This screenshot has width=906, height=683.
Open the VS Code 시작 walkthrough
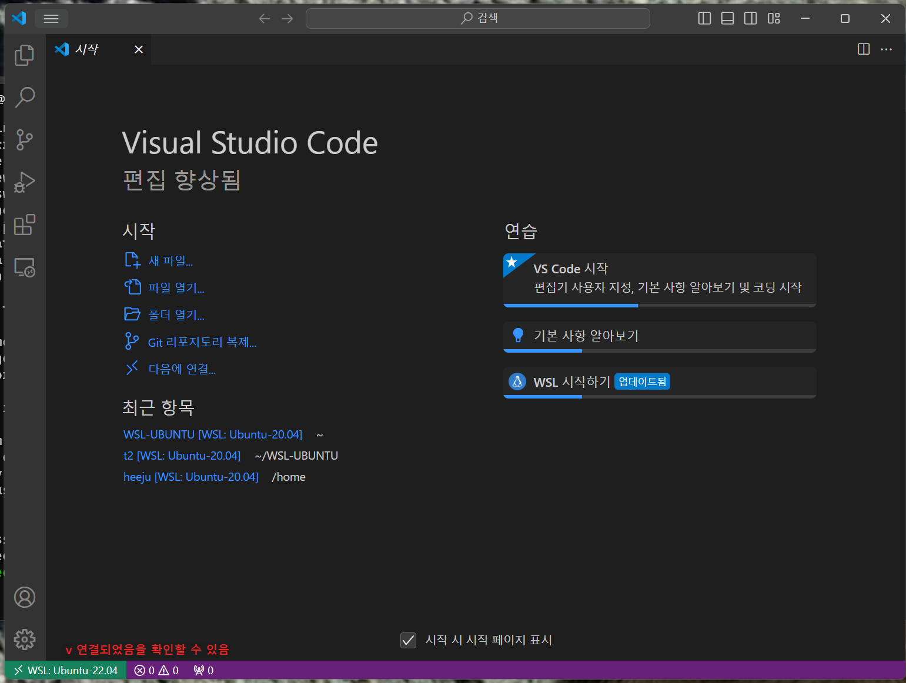click(660, 280)
